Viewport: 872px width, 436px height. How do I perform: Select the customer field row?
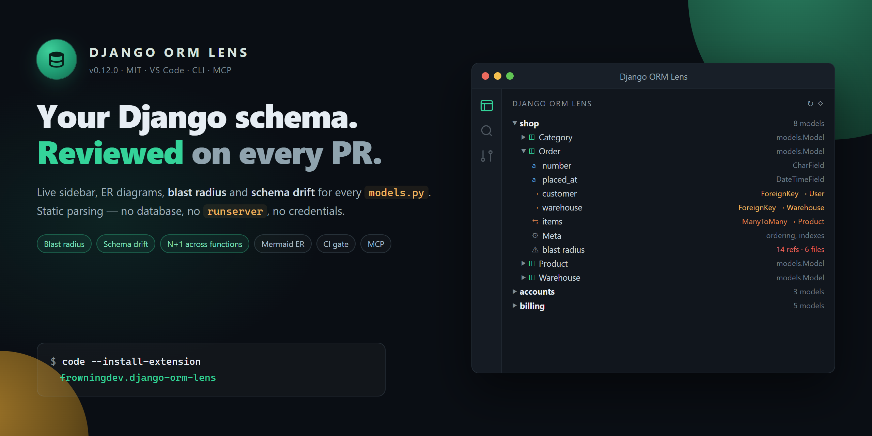[x=668, y=193]
